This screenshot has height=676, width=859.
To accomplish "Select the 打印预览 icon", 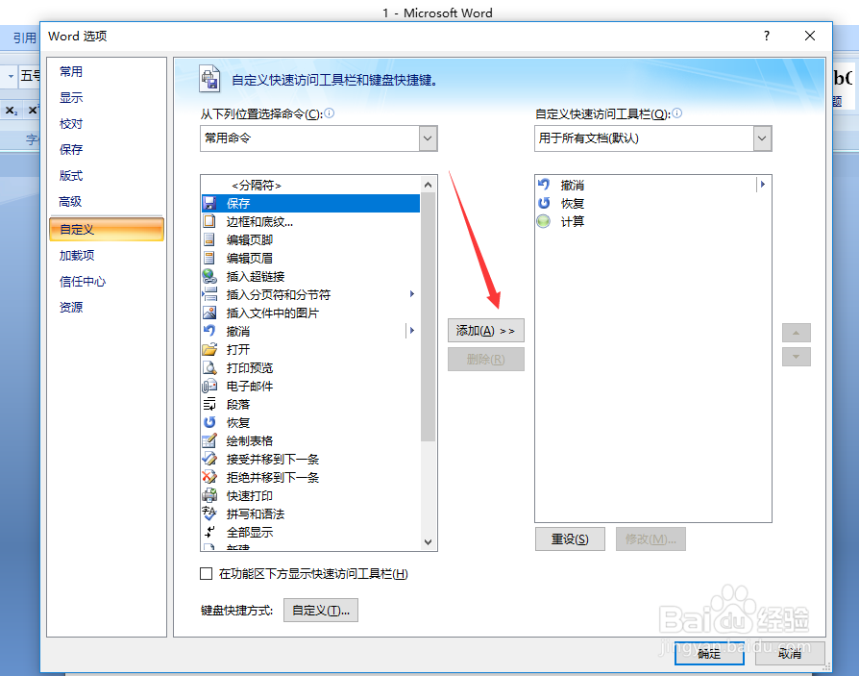I will [209, 367].
